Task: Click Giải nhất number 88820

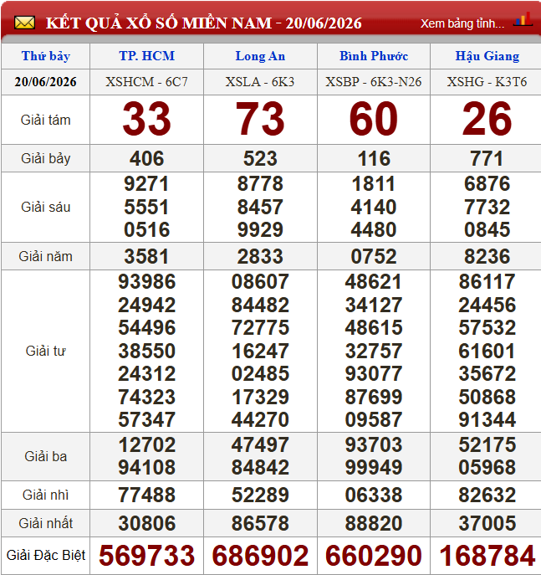Action: 374,523
